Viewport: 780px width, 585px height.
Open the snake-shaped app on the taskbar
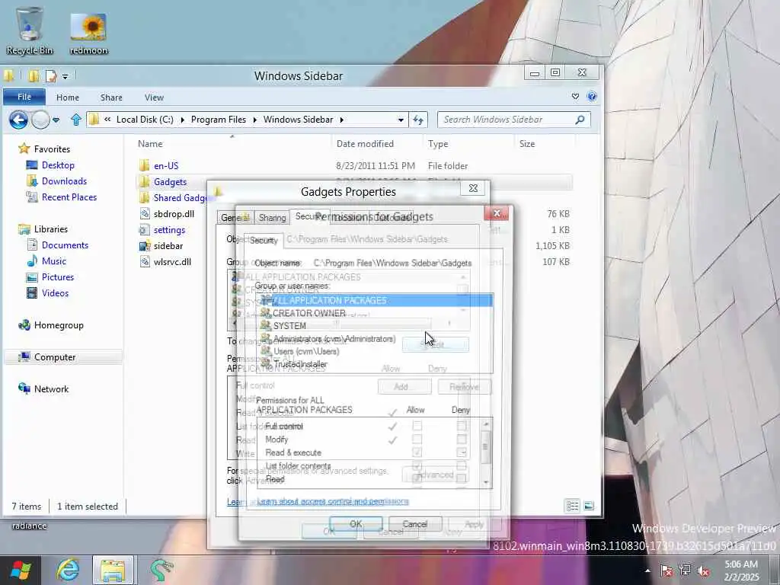point(161,570)
